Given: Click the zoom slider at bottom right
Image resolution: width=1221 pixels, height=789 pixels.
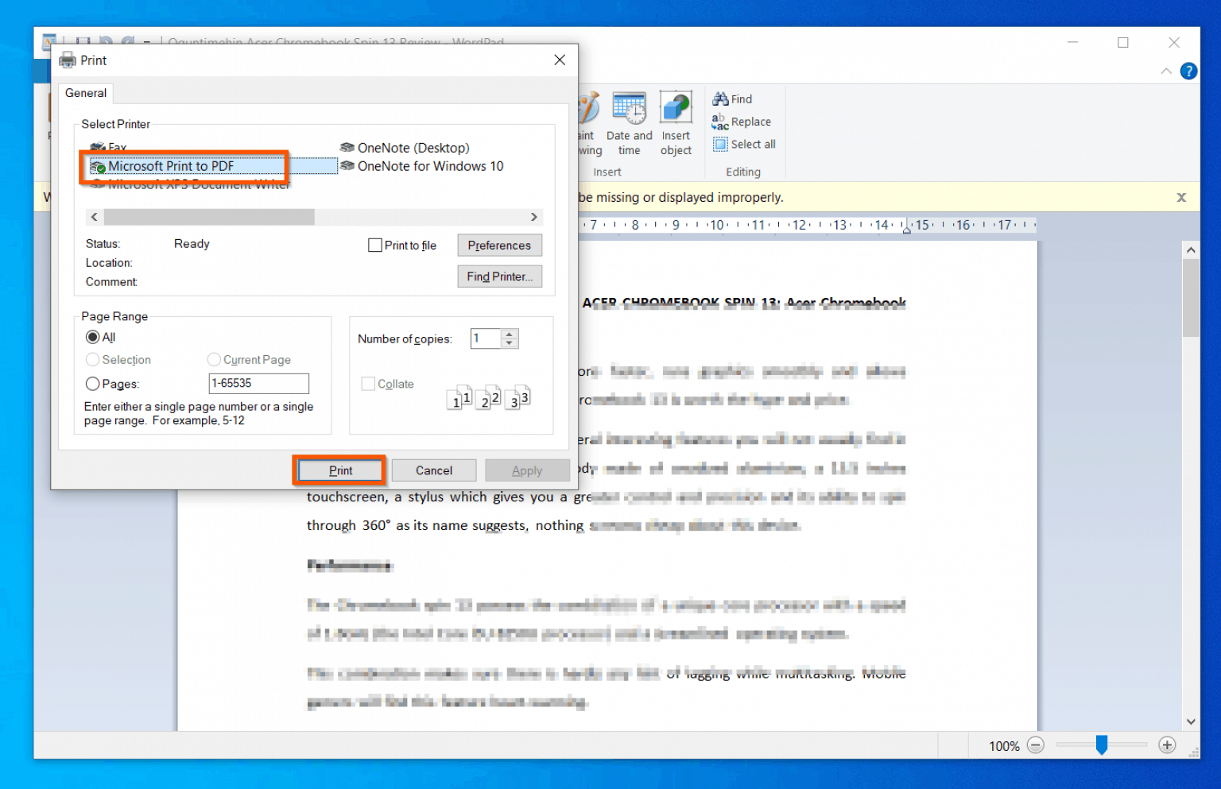Looking at the screenshot, I should tap(1101, 745).
